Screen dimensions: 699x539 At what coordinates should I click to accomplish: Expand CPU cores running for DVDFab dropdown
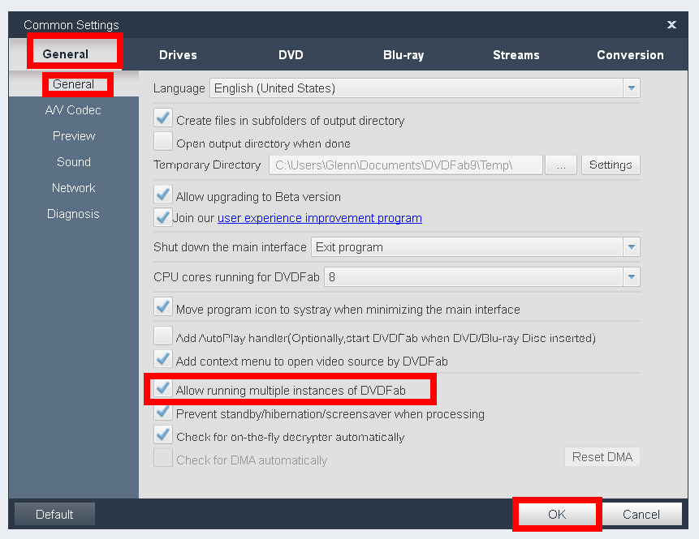482,277
